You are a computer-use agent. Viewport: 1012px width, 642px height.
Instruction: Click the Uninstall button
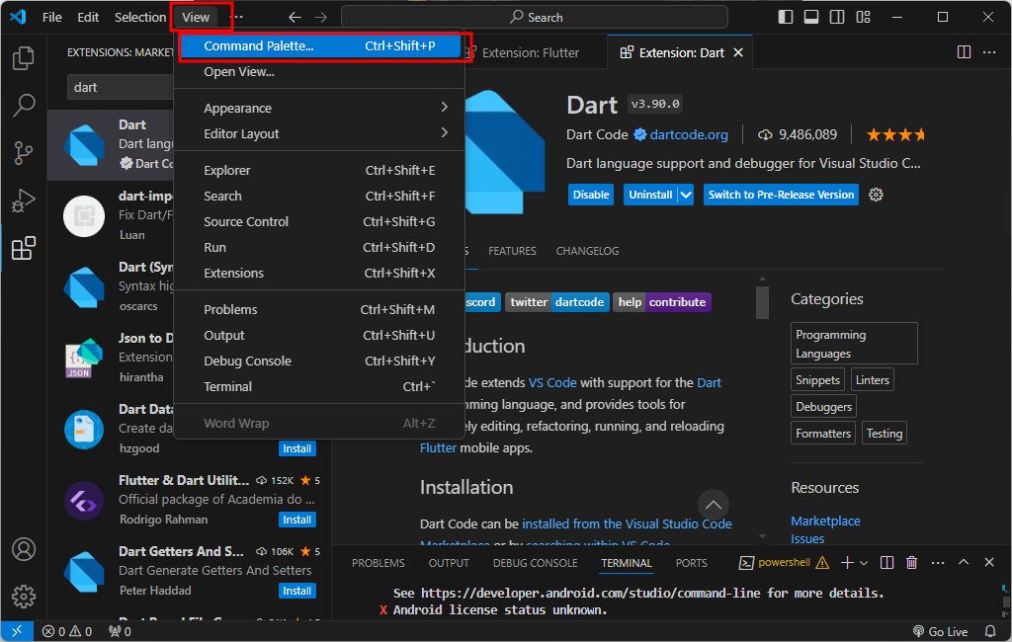650,195
